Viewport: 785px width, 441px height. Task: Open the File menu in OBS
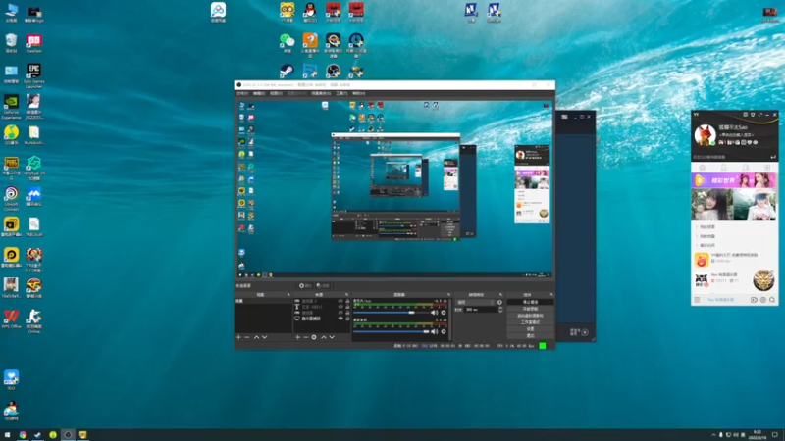click(x=242, y=93)
